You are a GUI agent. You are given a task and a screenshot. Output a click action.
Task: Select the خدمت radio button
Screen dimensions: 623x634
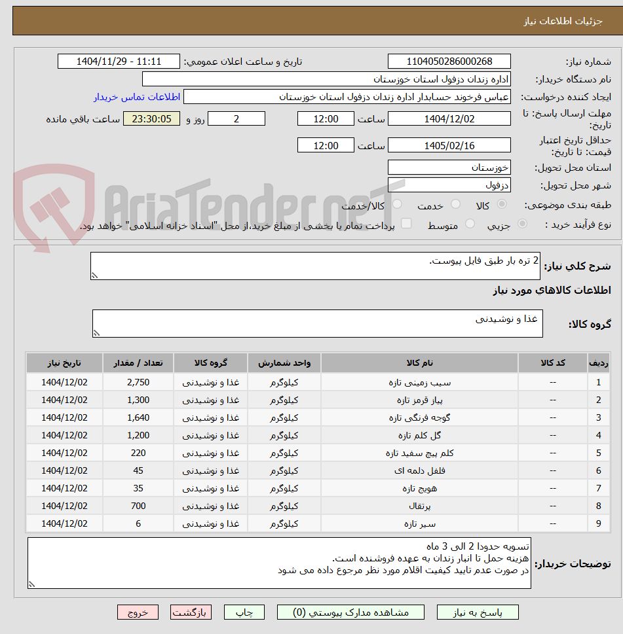(456, 204)
